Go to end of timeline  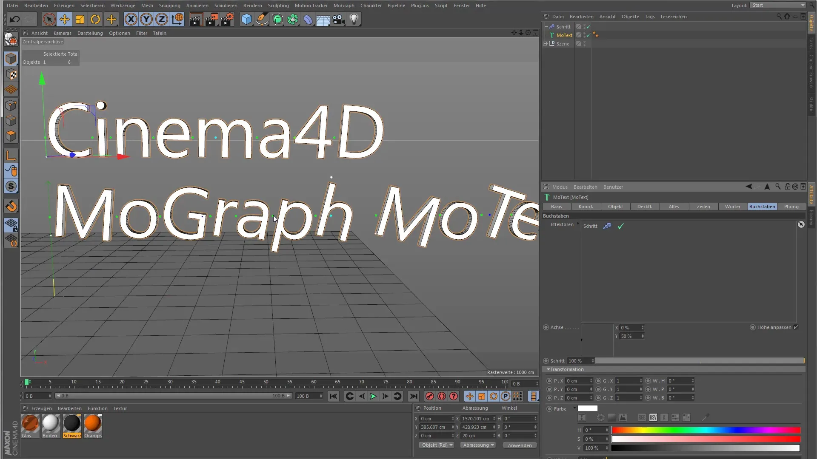[413, 396]
